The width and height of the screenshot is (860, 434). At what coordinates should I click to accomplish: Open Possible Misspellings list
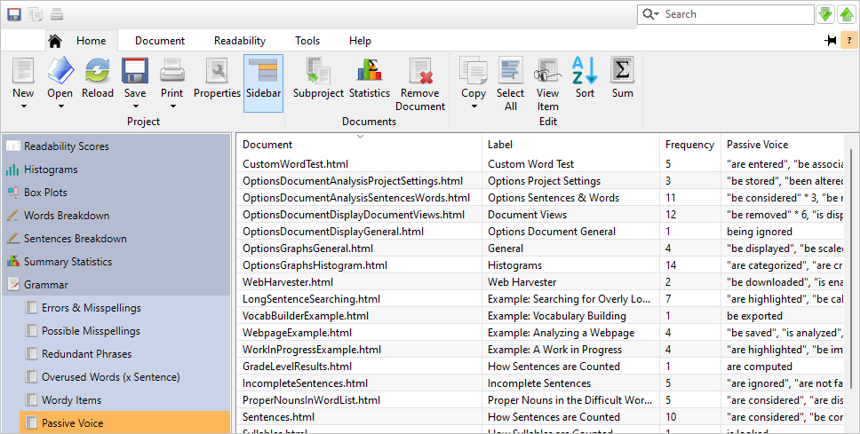pos(125,330)
